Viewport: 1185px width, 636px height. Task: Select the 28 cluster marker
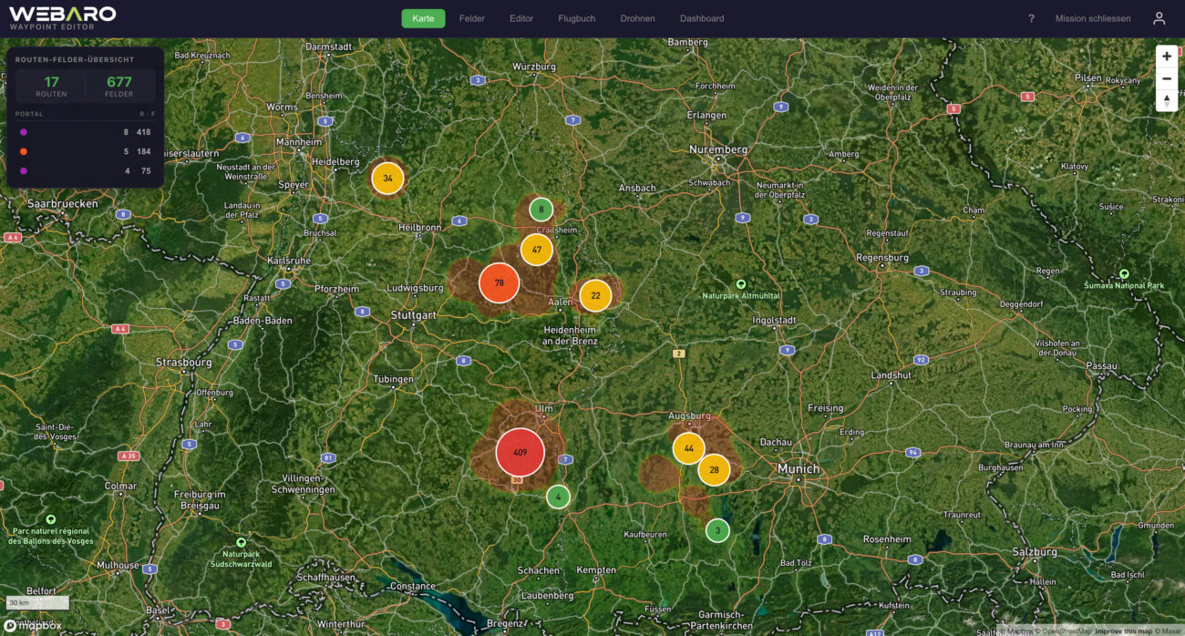pos(714,469)
